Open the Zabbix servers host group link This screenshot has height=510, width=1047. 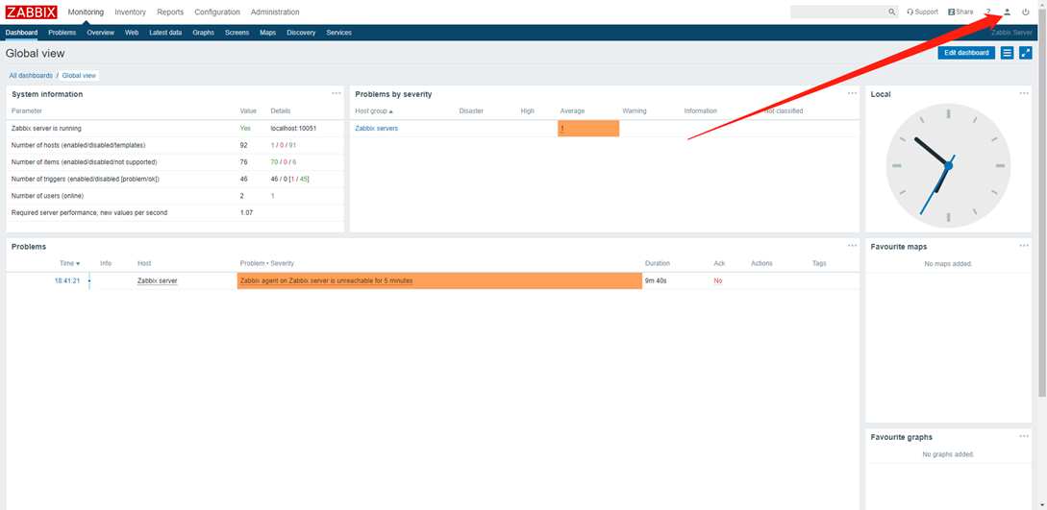click(376, 128)
